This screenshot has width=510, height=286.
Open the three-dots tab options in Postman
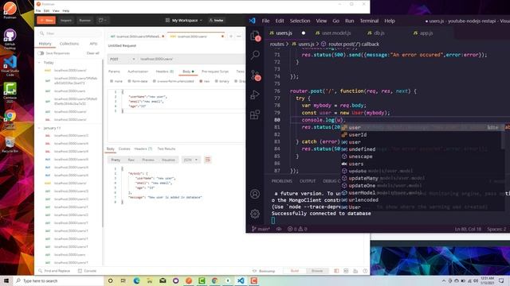239,37
